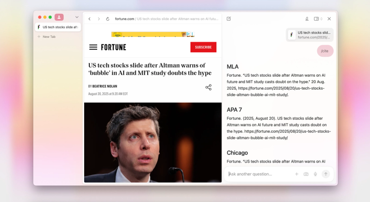
Task: Reload the Fortune page
Action: click(108, 19)
